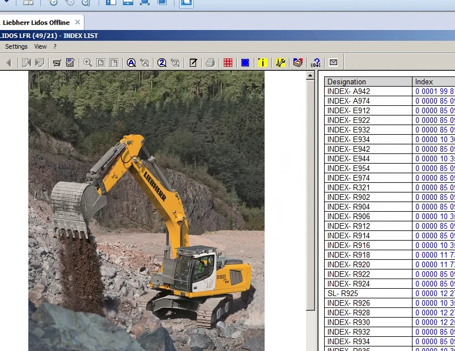This screenshot has height=351, width=455.
Task: Click the notepad edit icon
Action: pos(193,63)
